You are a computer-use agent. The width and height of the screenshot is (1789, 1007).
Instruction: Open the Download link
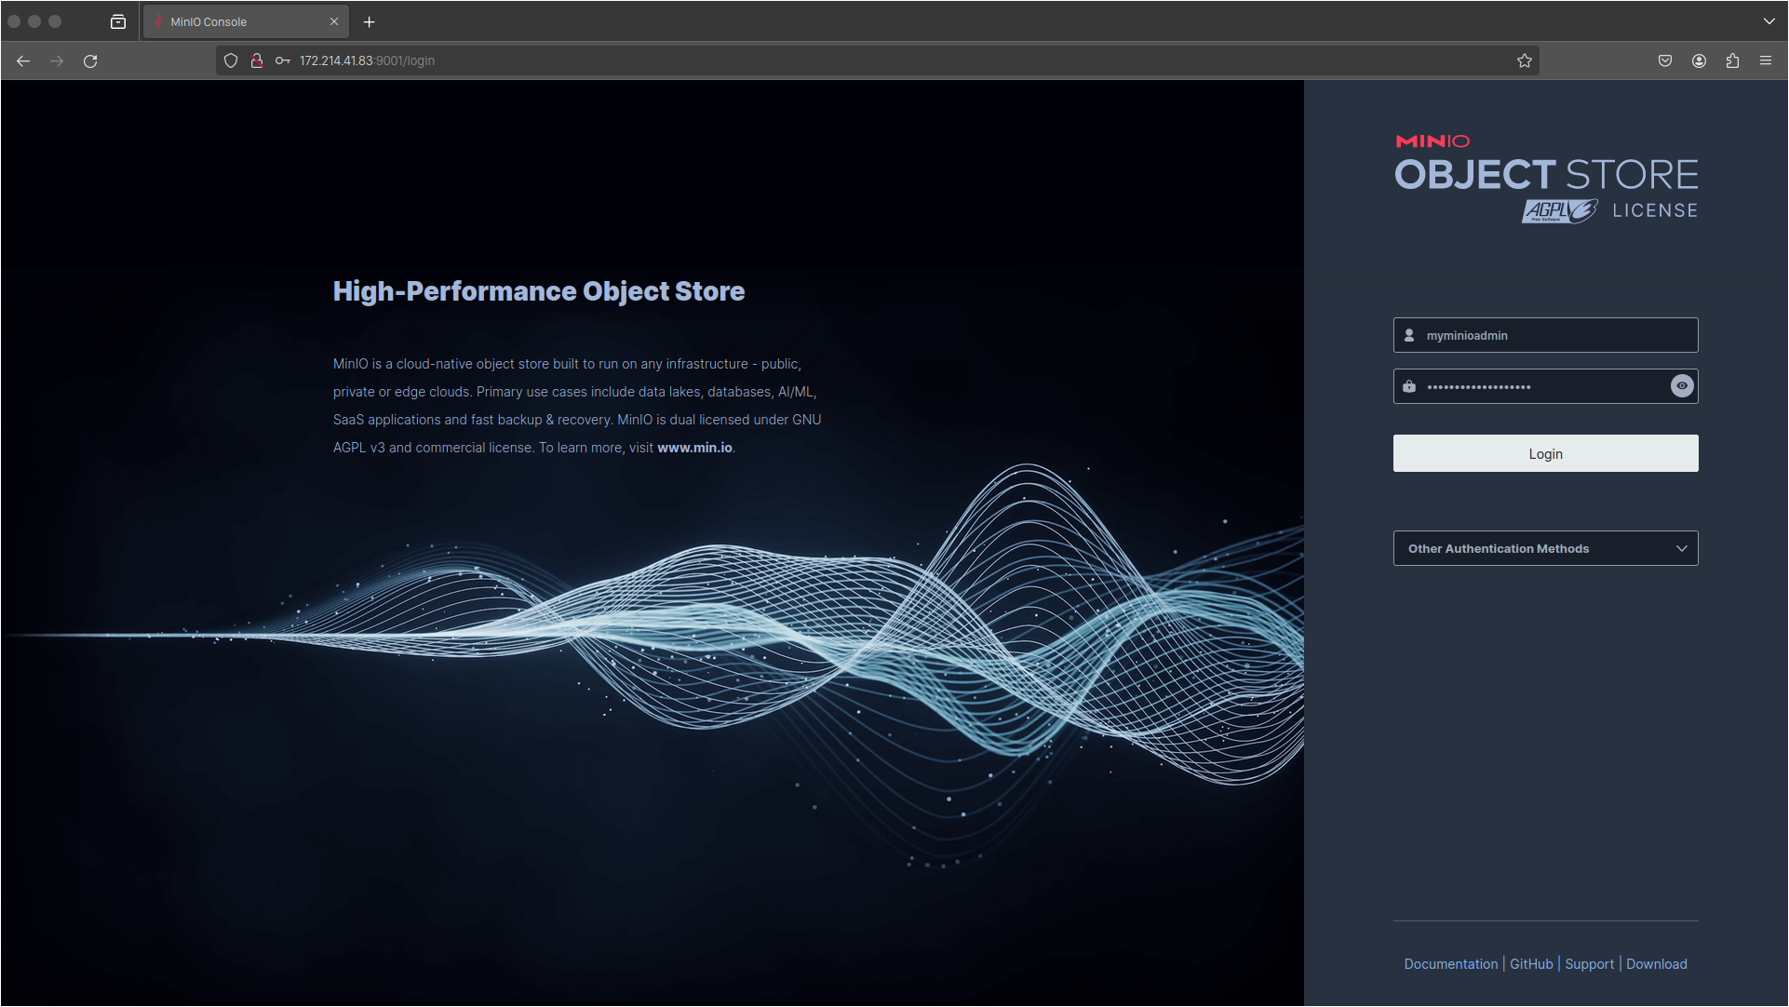[1656, 964]
